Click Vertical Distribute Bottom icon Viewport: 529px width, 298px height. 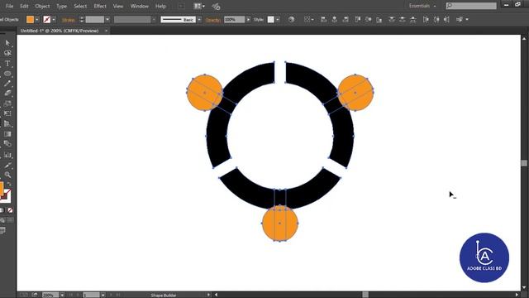click(413, 20)
